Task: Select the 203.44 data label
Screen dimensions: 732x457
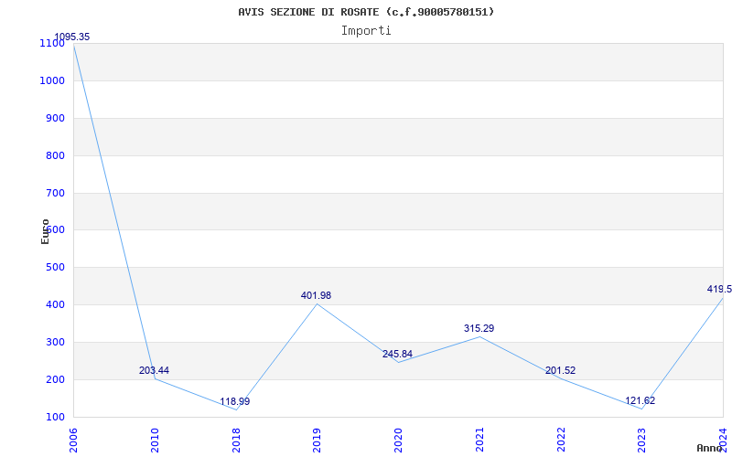Action: click(x=154, y=371)
